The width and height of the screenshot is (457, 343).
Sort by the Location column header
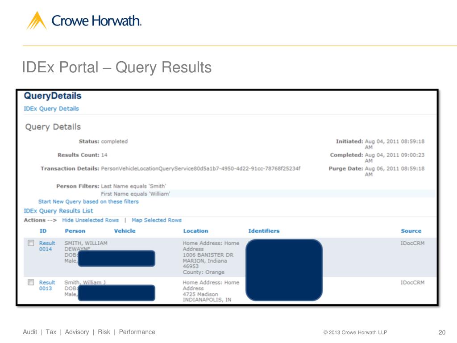pos(195,231)
